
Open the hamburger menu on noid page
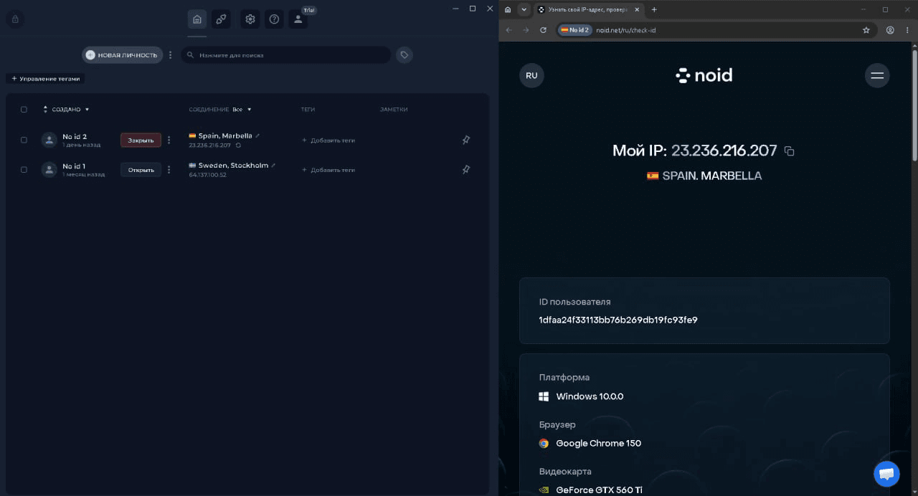click(877, 75)
